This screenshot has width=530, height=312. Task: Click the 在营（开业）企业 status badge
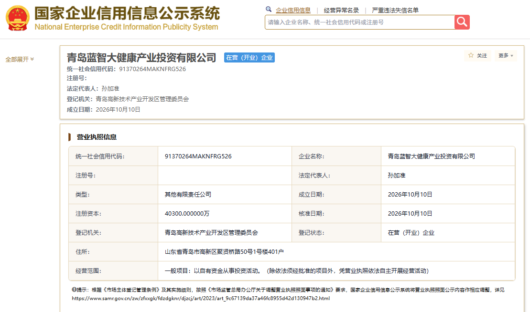pyautogui.click(x=249, y=58)
